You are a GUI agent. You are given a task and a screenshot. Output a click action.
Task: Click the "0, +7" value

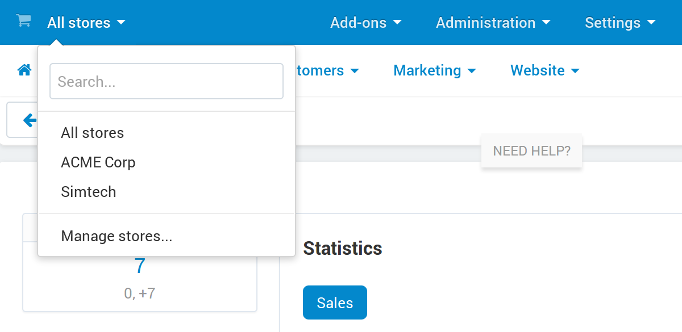(140, 293)
